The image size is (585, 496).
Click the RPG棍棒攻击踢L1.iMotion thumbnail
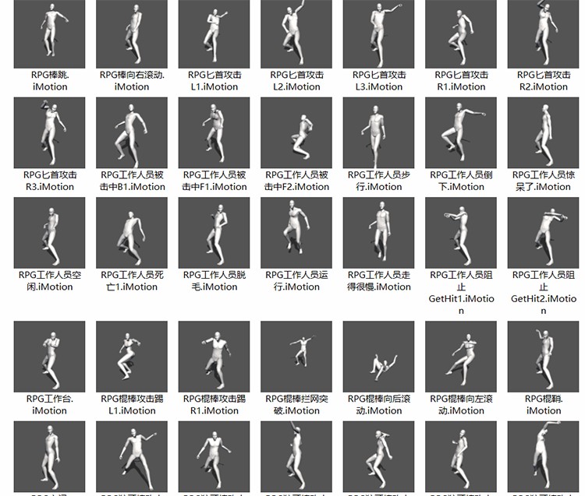132,357
